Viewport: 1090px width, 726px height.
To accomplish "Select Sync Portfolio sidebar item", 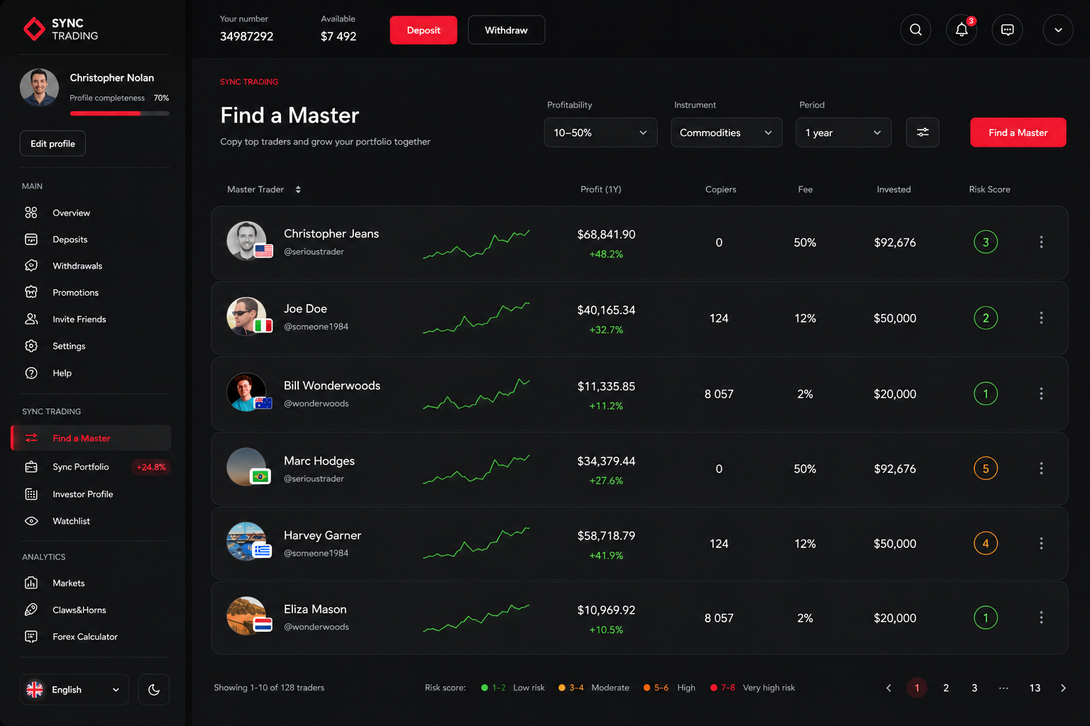I will coord(91,467).
